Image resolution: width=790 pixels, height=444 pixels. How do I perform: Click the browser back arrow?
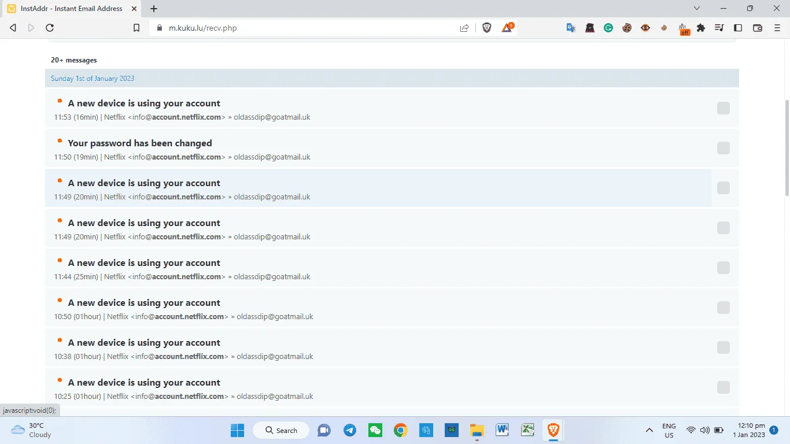(x=13, y=28)
